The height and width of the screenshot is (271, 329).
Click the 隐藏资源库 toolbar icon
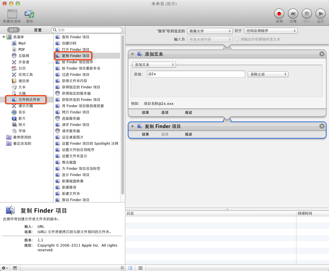point(12,14)
